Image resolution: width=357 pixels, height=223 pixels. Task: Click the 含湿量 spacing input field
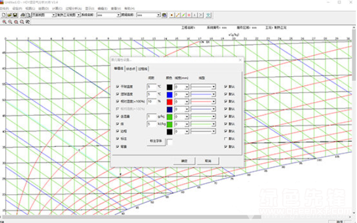point(151,117)
